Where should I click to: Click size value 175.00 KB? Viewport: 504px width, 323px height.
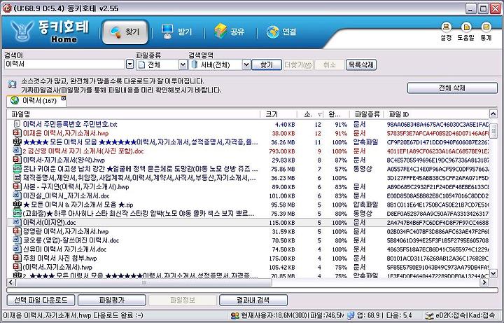point(282,259)
